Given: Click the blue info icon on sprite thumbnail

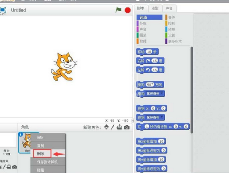Looking at the screenshot, I should click(21, 134).
